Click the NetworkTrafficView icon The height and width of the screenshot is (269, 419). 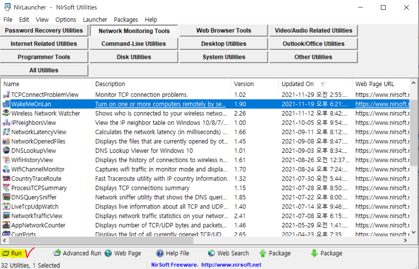click(x=6, y=216)
